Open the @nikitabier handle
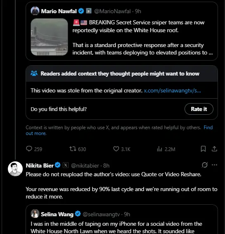The image size is (225, 234). pyautogui.click(x=85, y=165)
